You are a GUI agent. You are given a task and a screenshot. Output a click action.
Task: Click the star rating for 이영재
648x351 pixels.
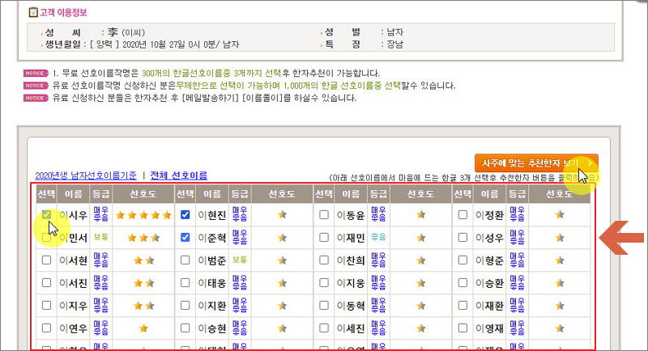pyautogui.click(x=560, y=328)
